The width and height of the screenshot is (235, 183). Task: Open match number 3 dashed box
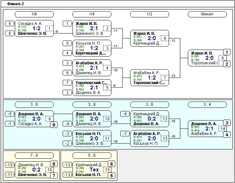click(107, 48)
